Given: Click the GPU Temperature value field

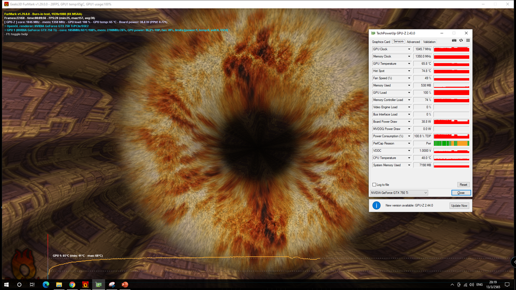Looking at the screenshot, I should [422, 64].
